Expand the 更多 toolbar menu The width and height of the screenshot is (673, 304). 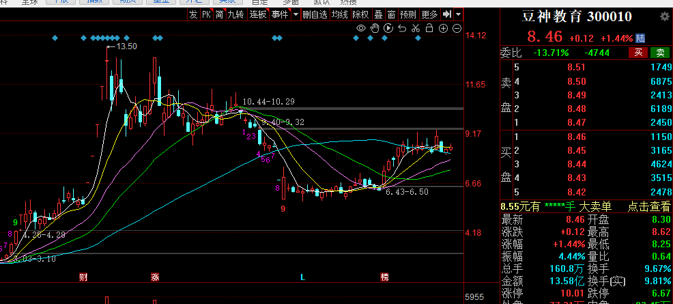pos(429,14)
